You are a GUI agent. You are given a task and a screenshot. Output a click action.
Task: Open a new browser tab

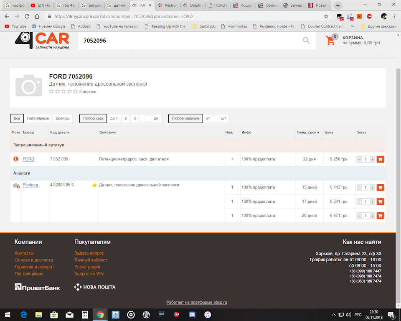[x=338, y=5]
